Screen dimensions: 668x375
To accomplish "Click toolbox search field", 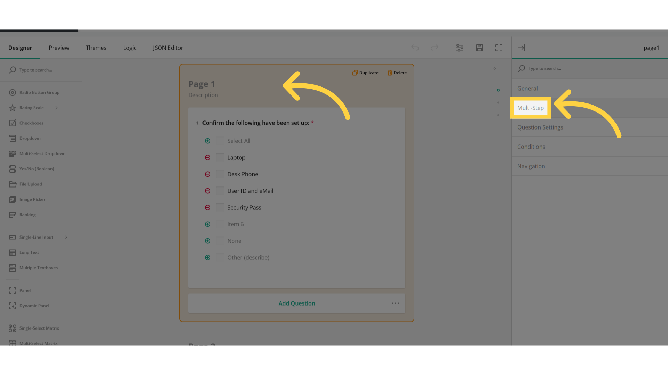I will [45, 70].
